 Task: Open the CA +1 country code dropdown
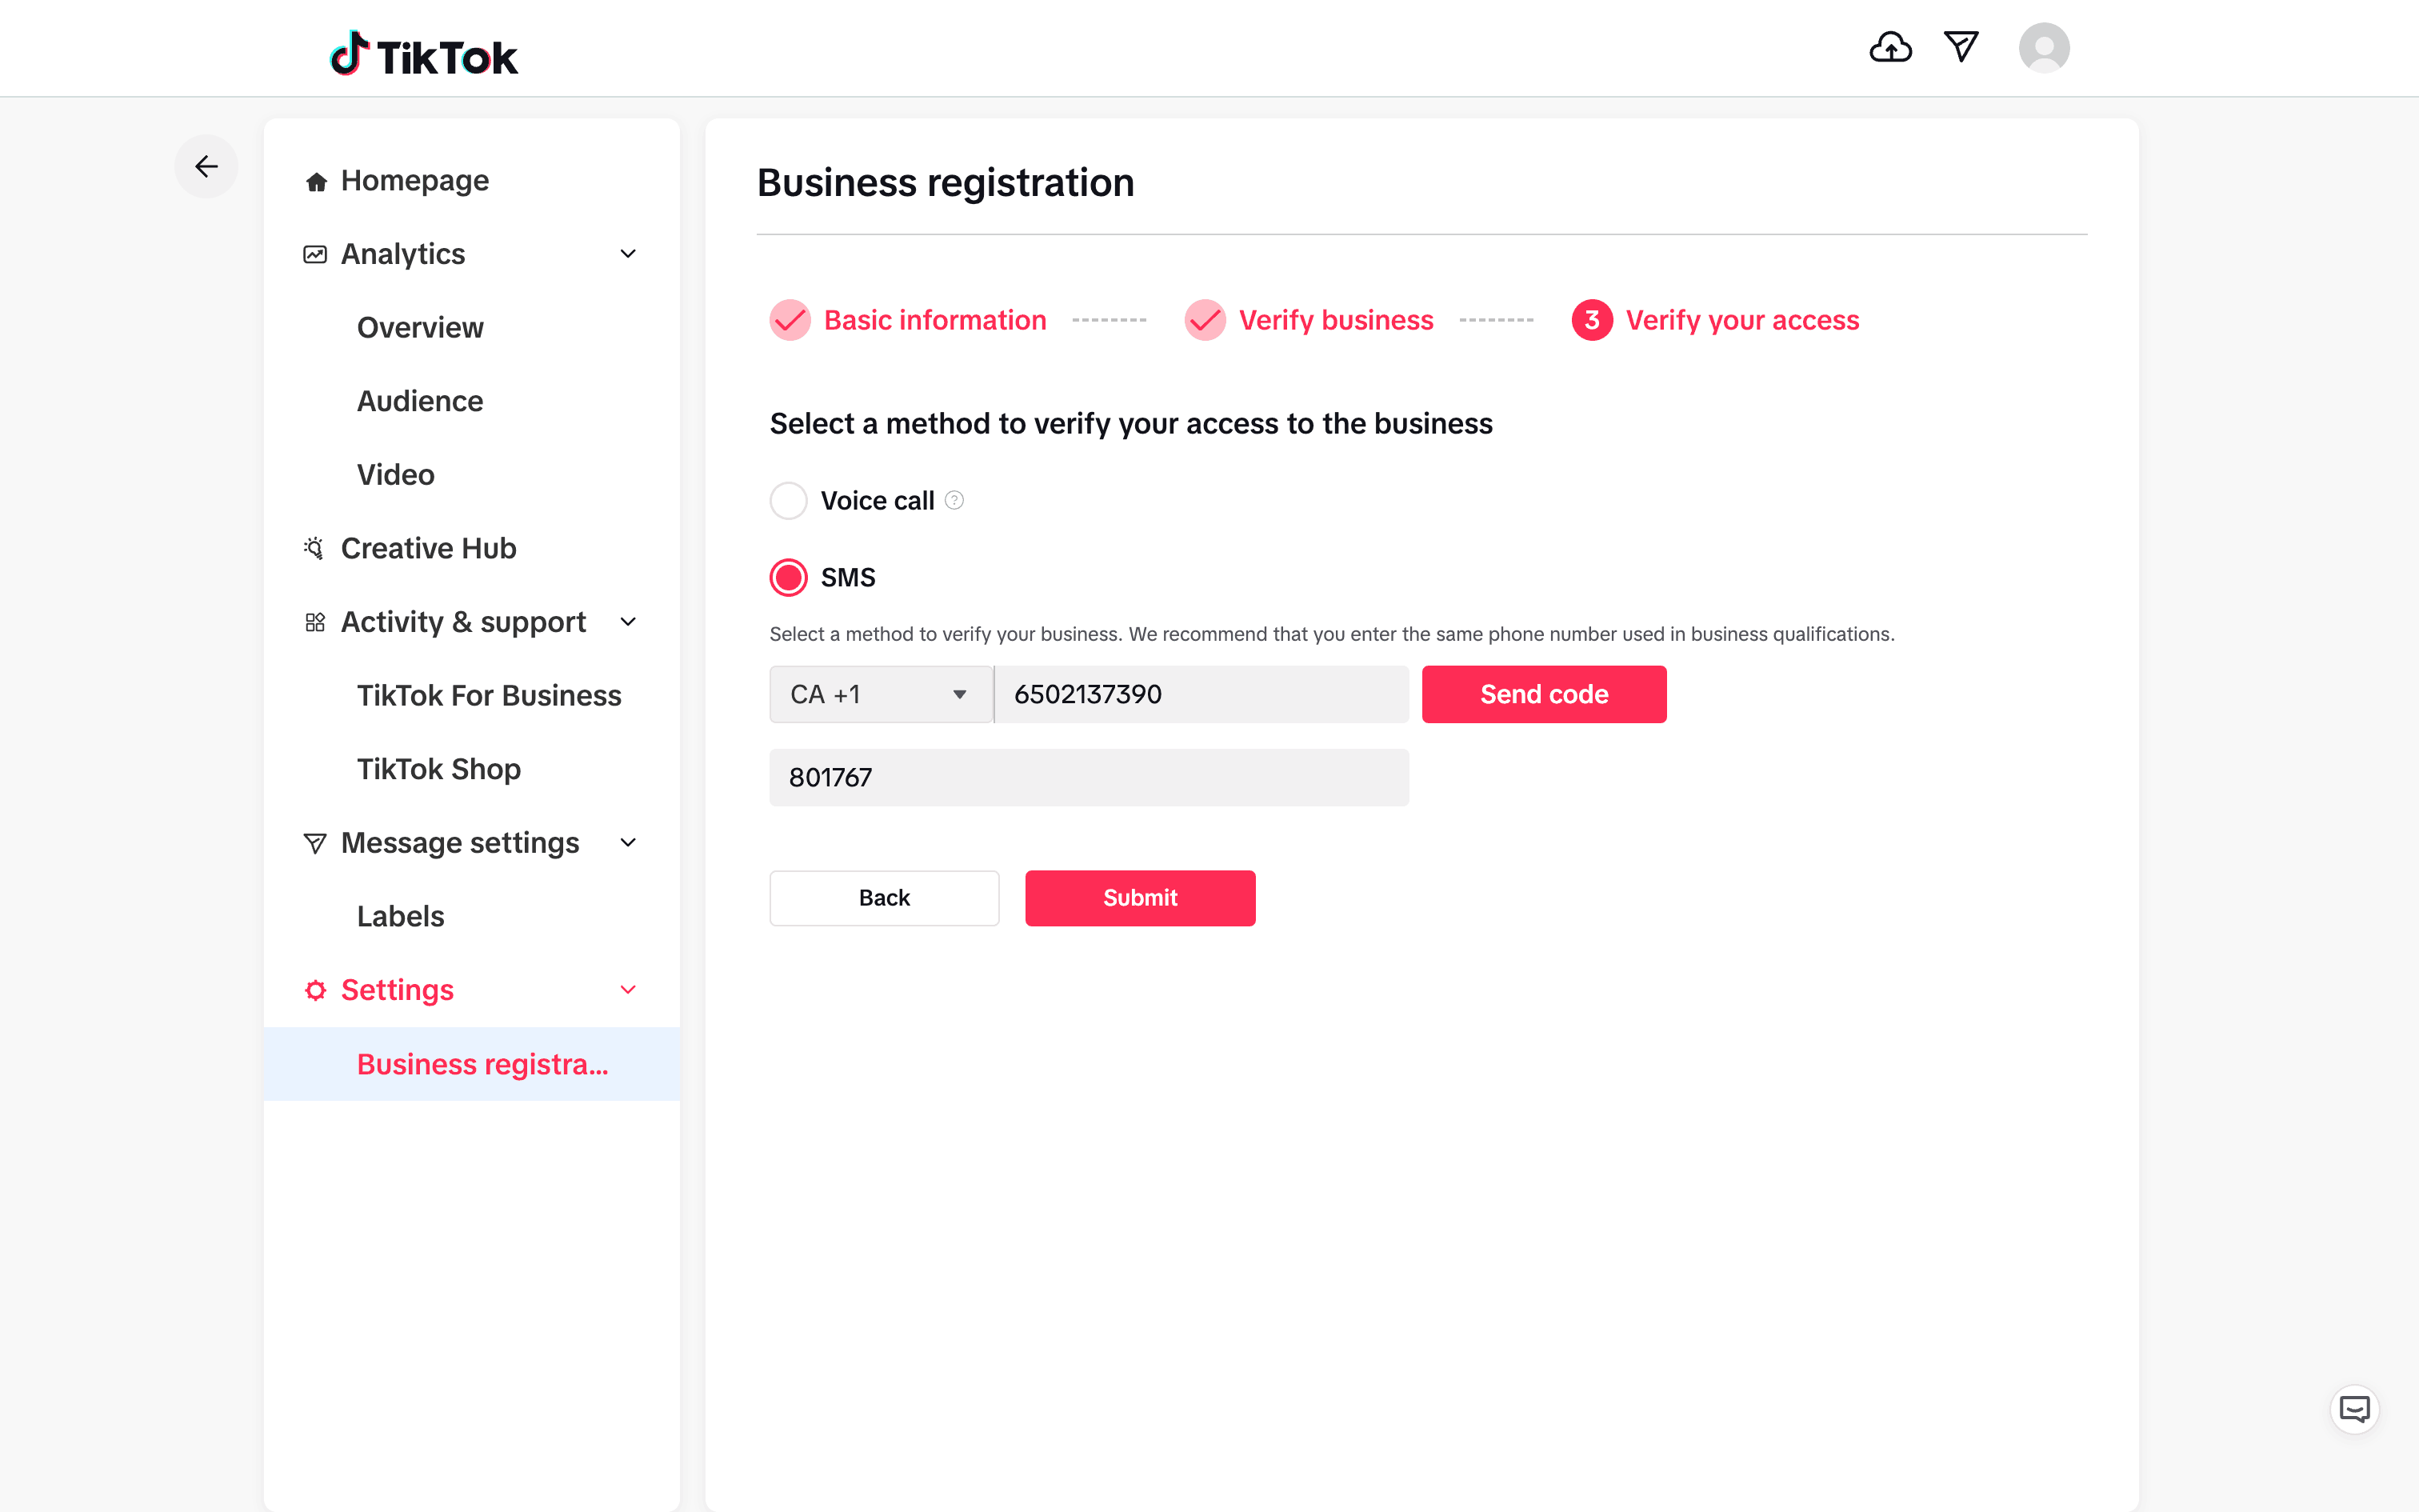point(880,694)
